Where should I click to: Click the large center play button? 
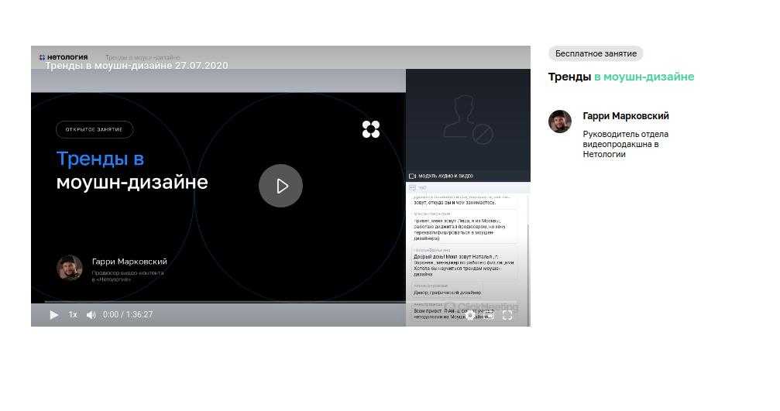coord(280,186)
